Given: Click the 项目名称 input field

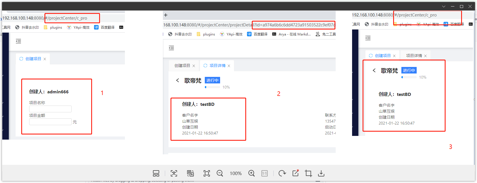Looking at the screenshot, I should pos(50,109).
